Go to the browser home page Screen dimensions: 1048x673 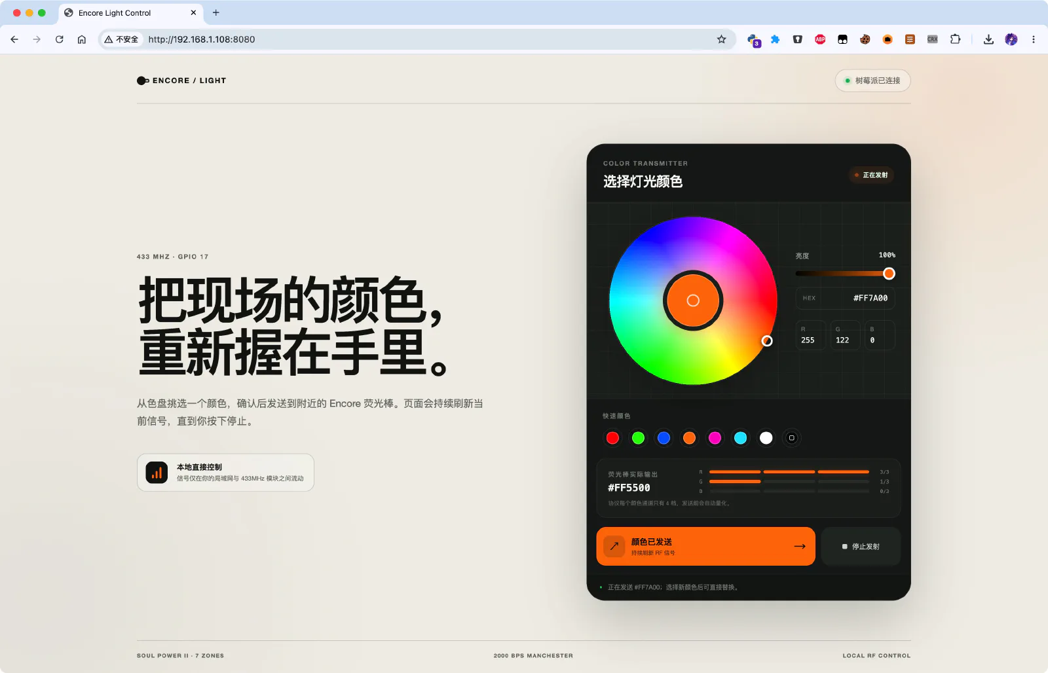pyautogui.click(x=82, y=39)
